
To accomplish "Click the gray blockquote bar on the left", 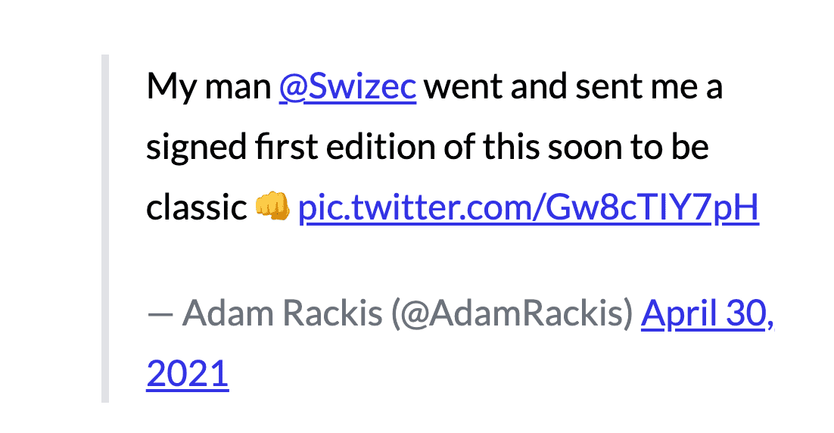I will click(105, 228).
